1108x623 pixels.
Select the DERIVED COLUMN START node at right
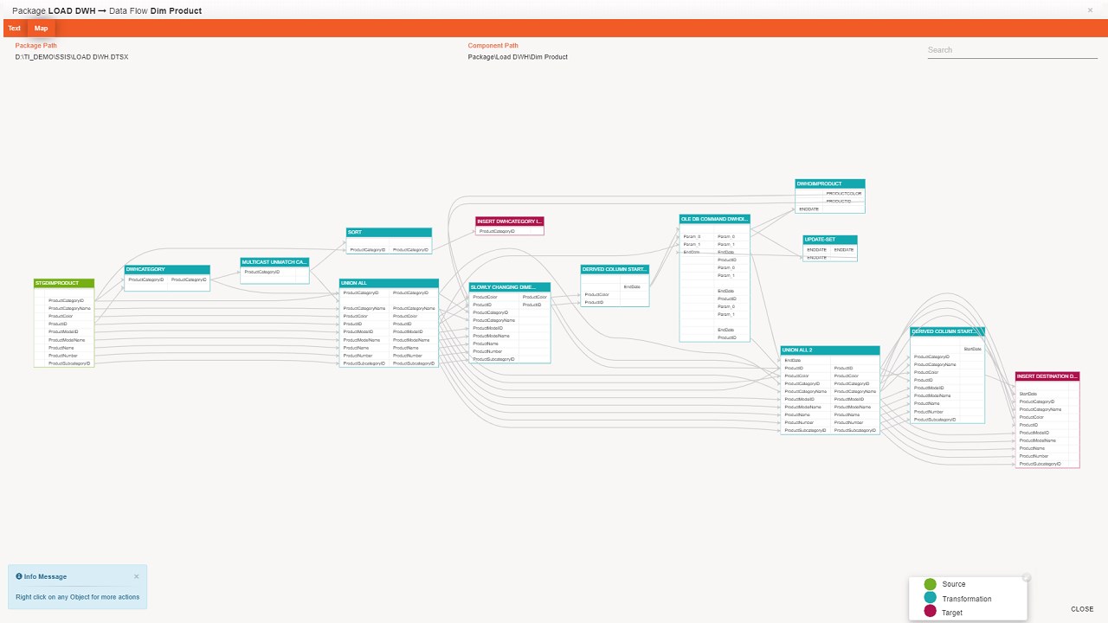pos(947,331)
